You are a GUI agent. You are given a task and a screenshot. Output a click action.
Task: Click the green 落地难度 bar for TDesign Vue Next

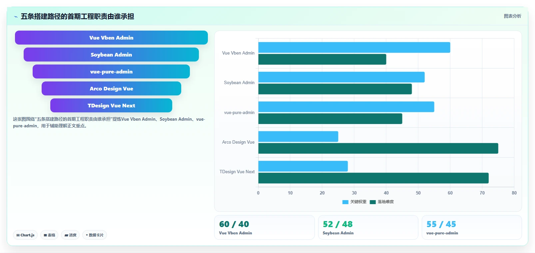(373, 178)
